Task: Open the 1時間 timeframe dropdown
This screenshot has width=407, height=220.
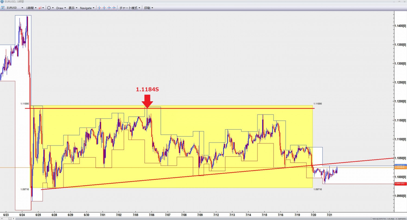Action: [36, 8]
